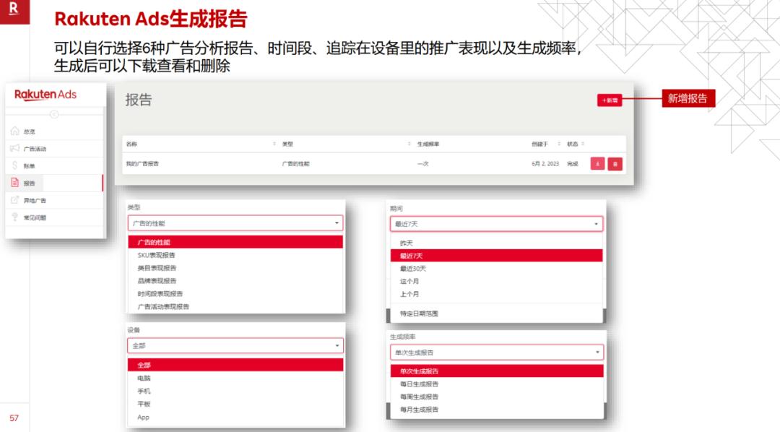This screenshot has height=432, width=780.
Task: Choose 广告的性能 option in 类型 list
Action: 235,242
